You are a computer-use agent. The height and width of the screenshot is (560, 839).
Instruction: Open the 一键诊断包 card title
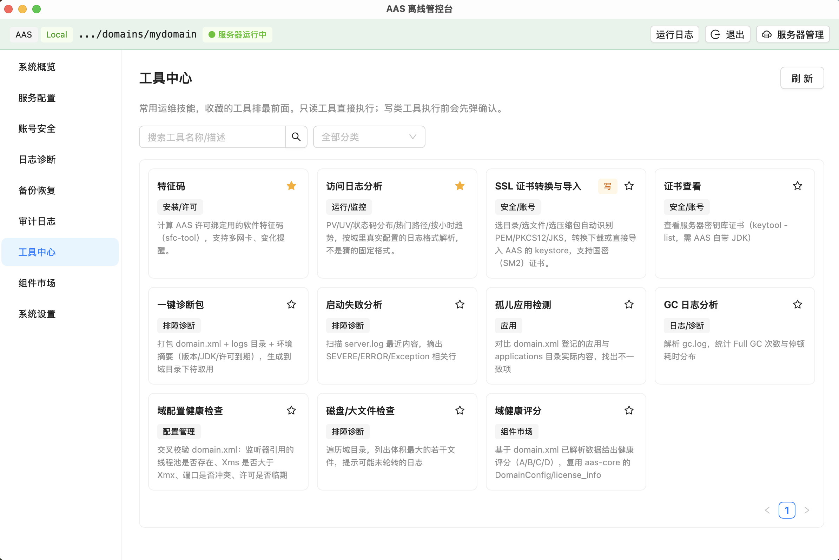[x=180, y=305]
